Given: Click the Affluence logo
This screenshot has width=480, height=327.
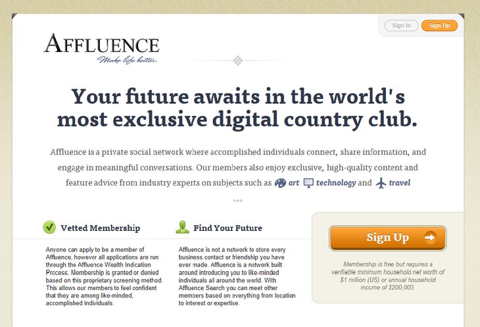Looking at the screenshot, I should (x=101, y=45).
